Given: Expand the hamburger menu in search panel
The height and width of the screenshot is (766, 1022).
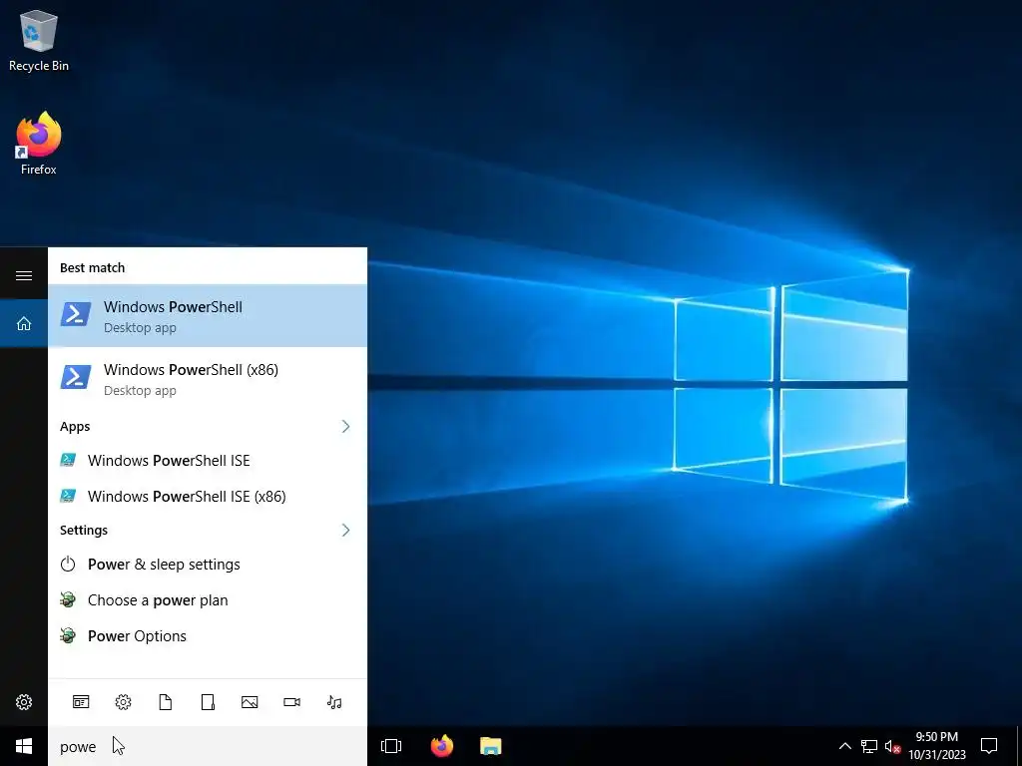Looking at the screenshot, I should (x=24, y=275).
